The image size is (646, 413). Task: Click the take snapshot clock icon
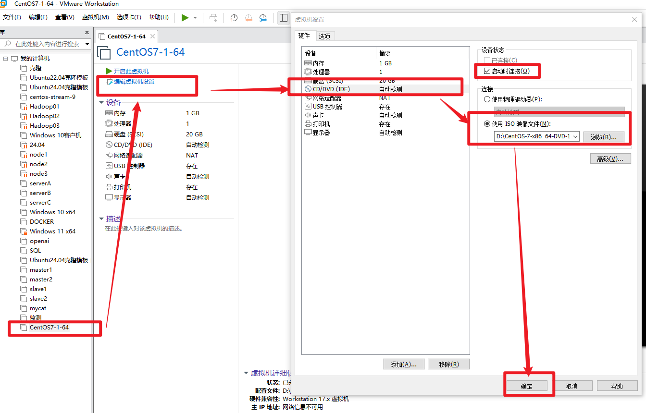(234, 18)
